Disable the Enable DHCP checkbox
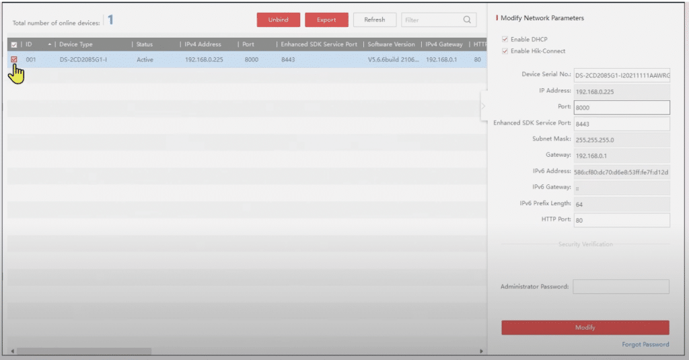The height and width of the screenshot is (360, 689). pos(505,40)
